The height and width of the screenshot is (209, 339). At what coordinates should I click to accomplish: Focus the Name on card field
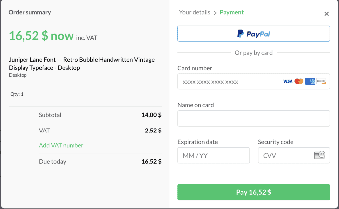click(x=254, y=118)
